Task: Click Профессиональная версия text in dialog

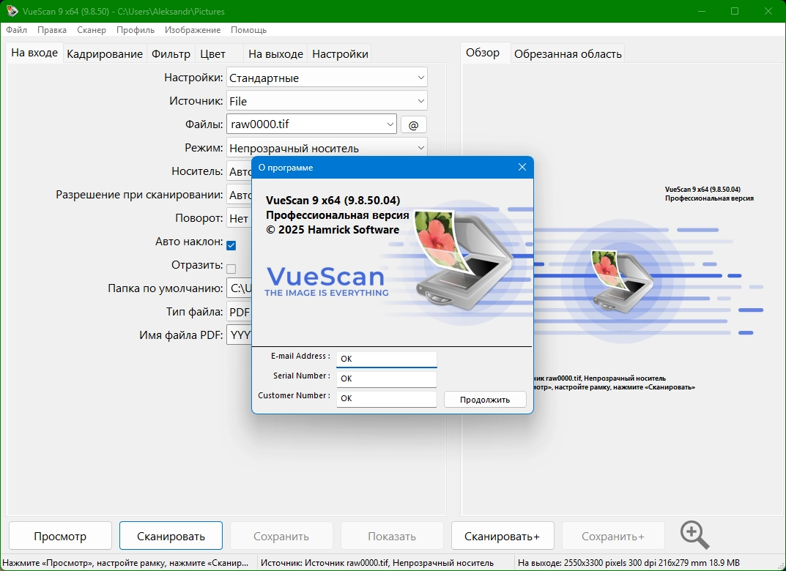Action: tap(338, 215)
